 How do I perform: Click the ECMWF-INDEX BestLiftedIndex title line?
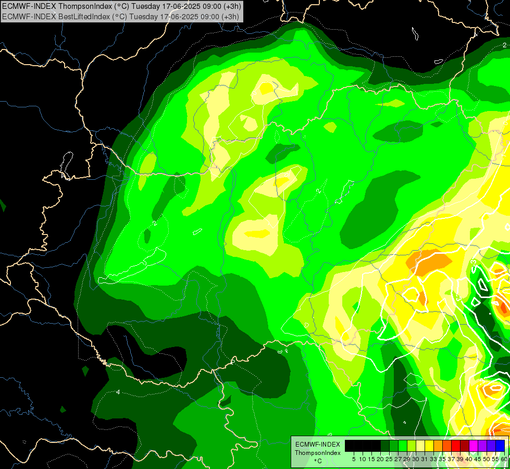[x=120, y=17]
